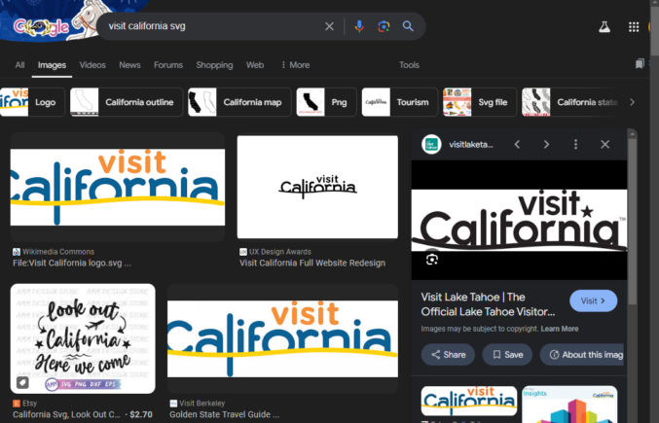Open saved items bookmark icon
This screenshot has height=423, width=659.
[x=640, y=64]
